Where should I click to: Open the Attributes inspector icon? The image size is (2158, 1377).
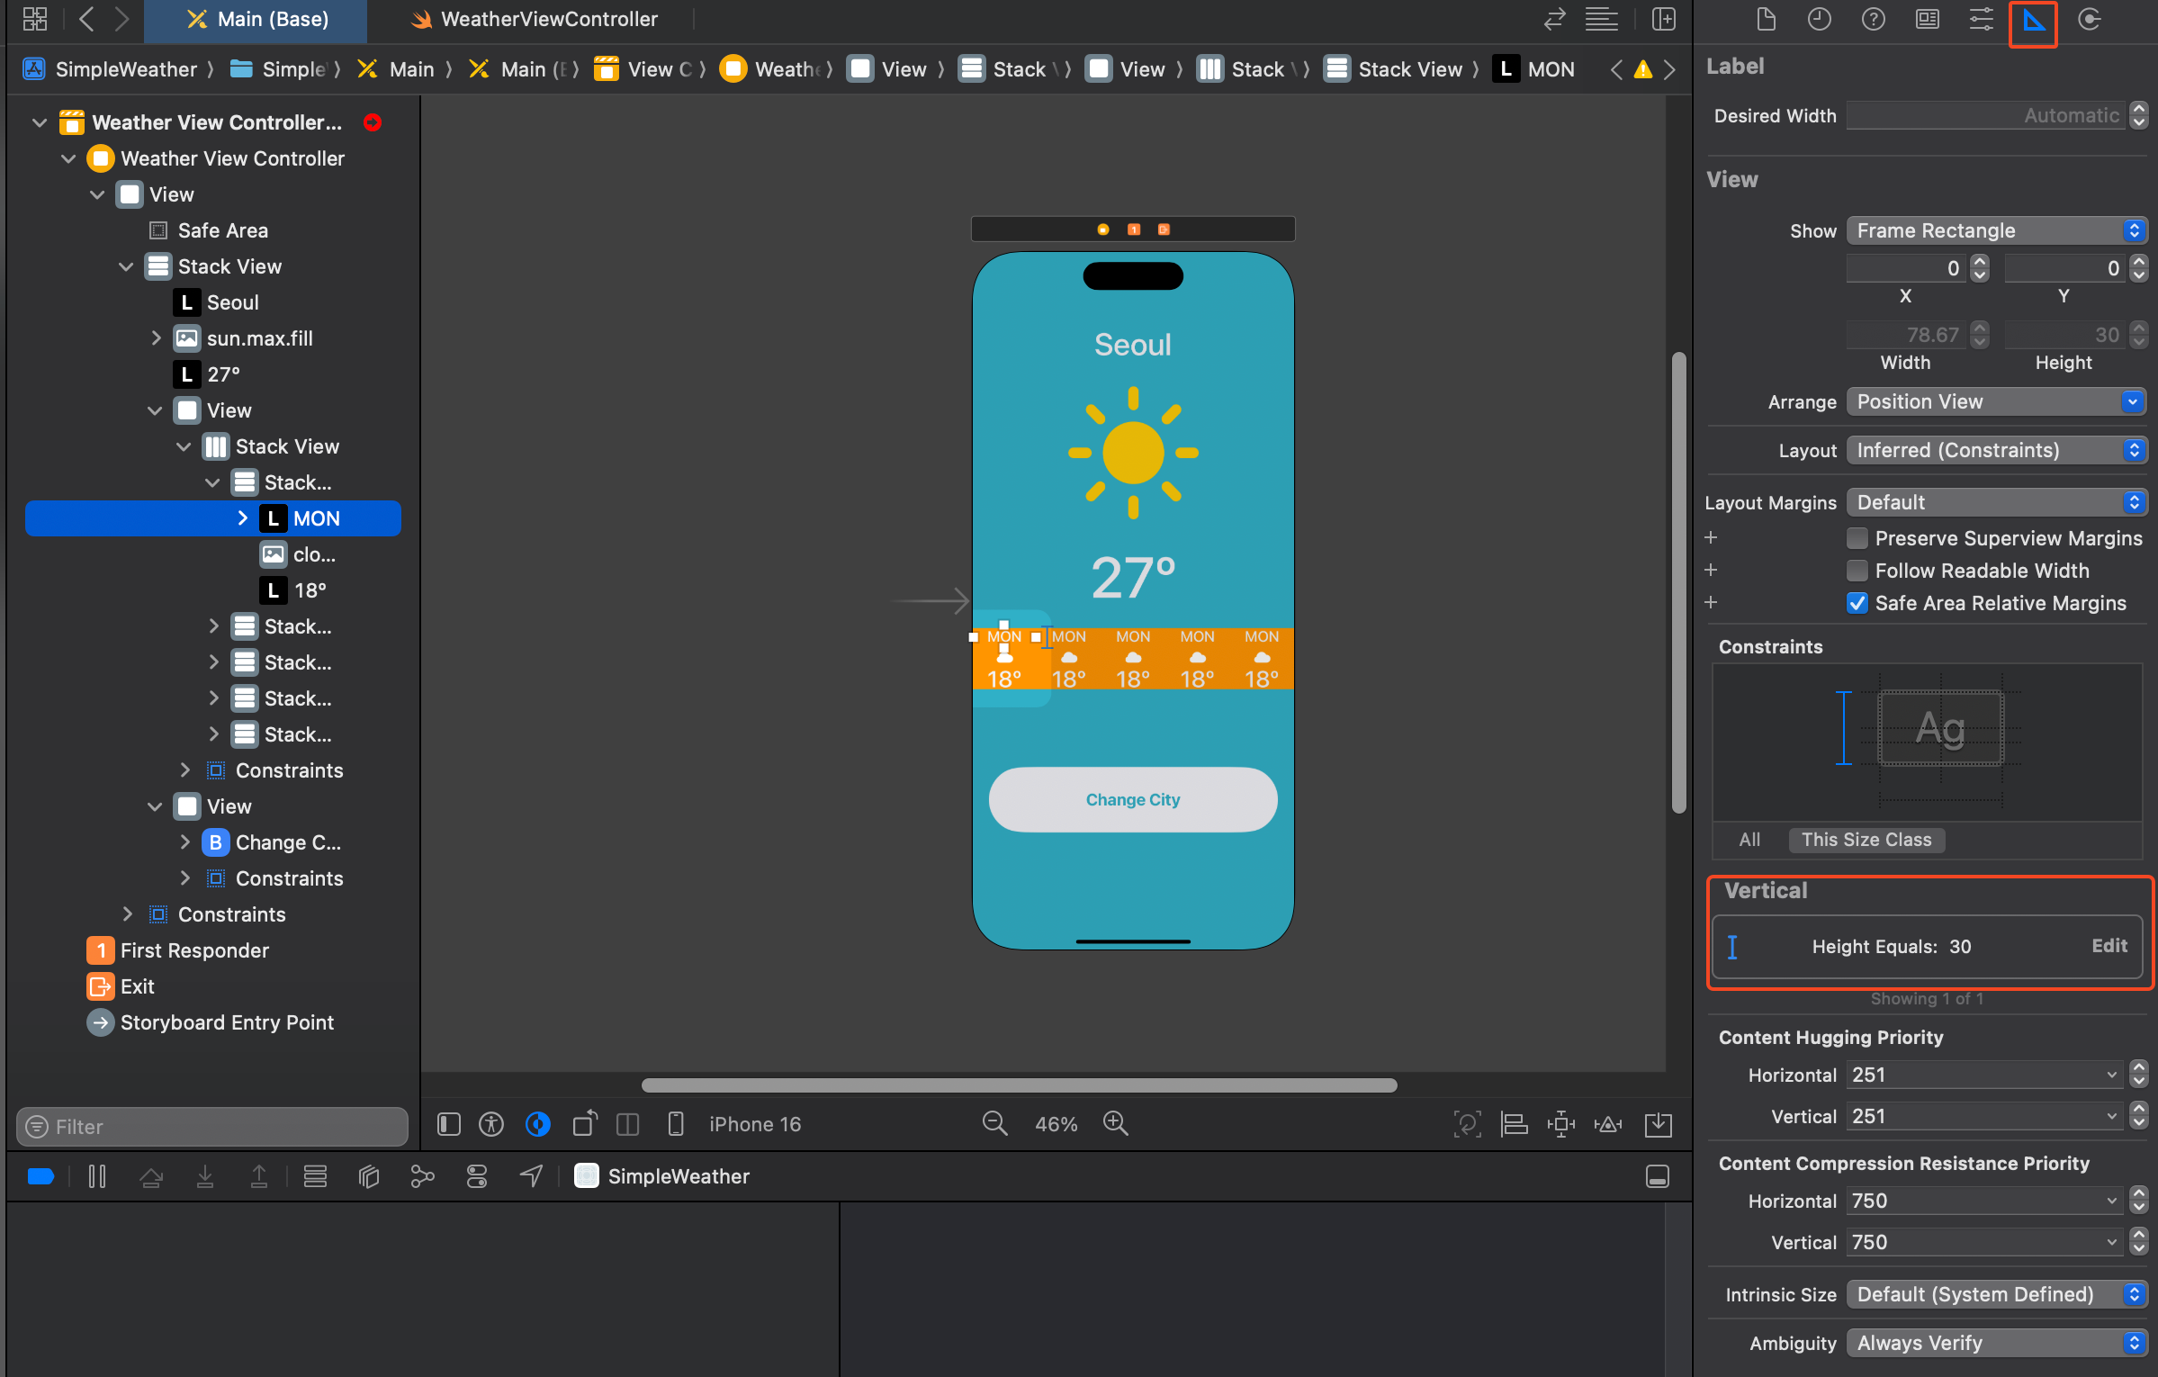[x=1981, y=20]
